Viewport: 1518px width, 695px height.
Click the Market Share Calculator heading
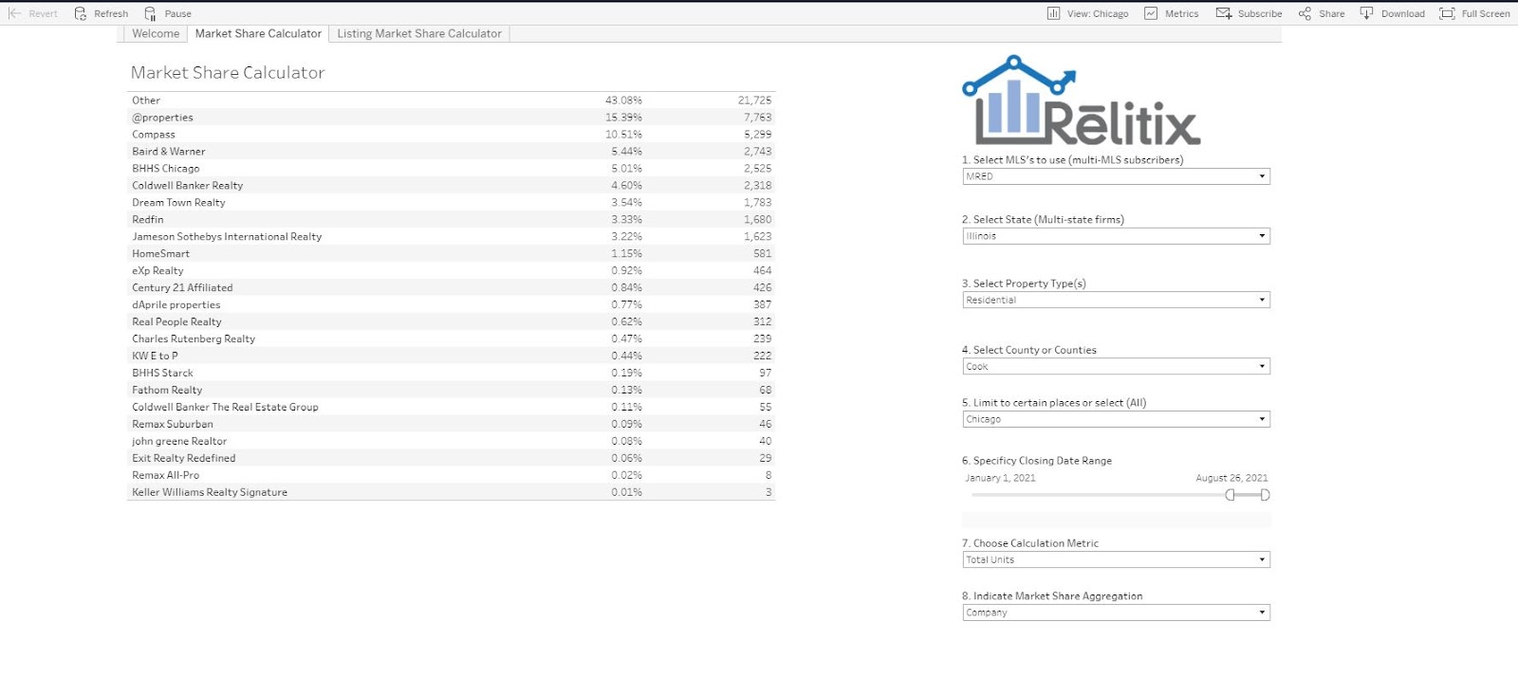pyautogui.click(x=228, y=73)
